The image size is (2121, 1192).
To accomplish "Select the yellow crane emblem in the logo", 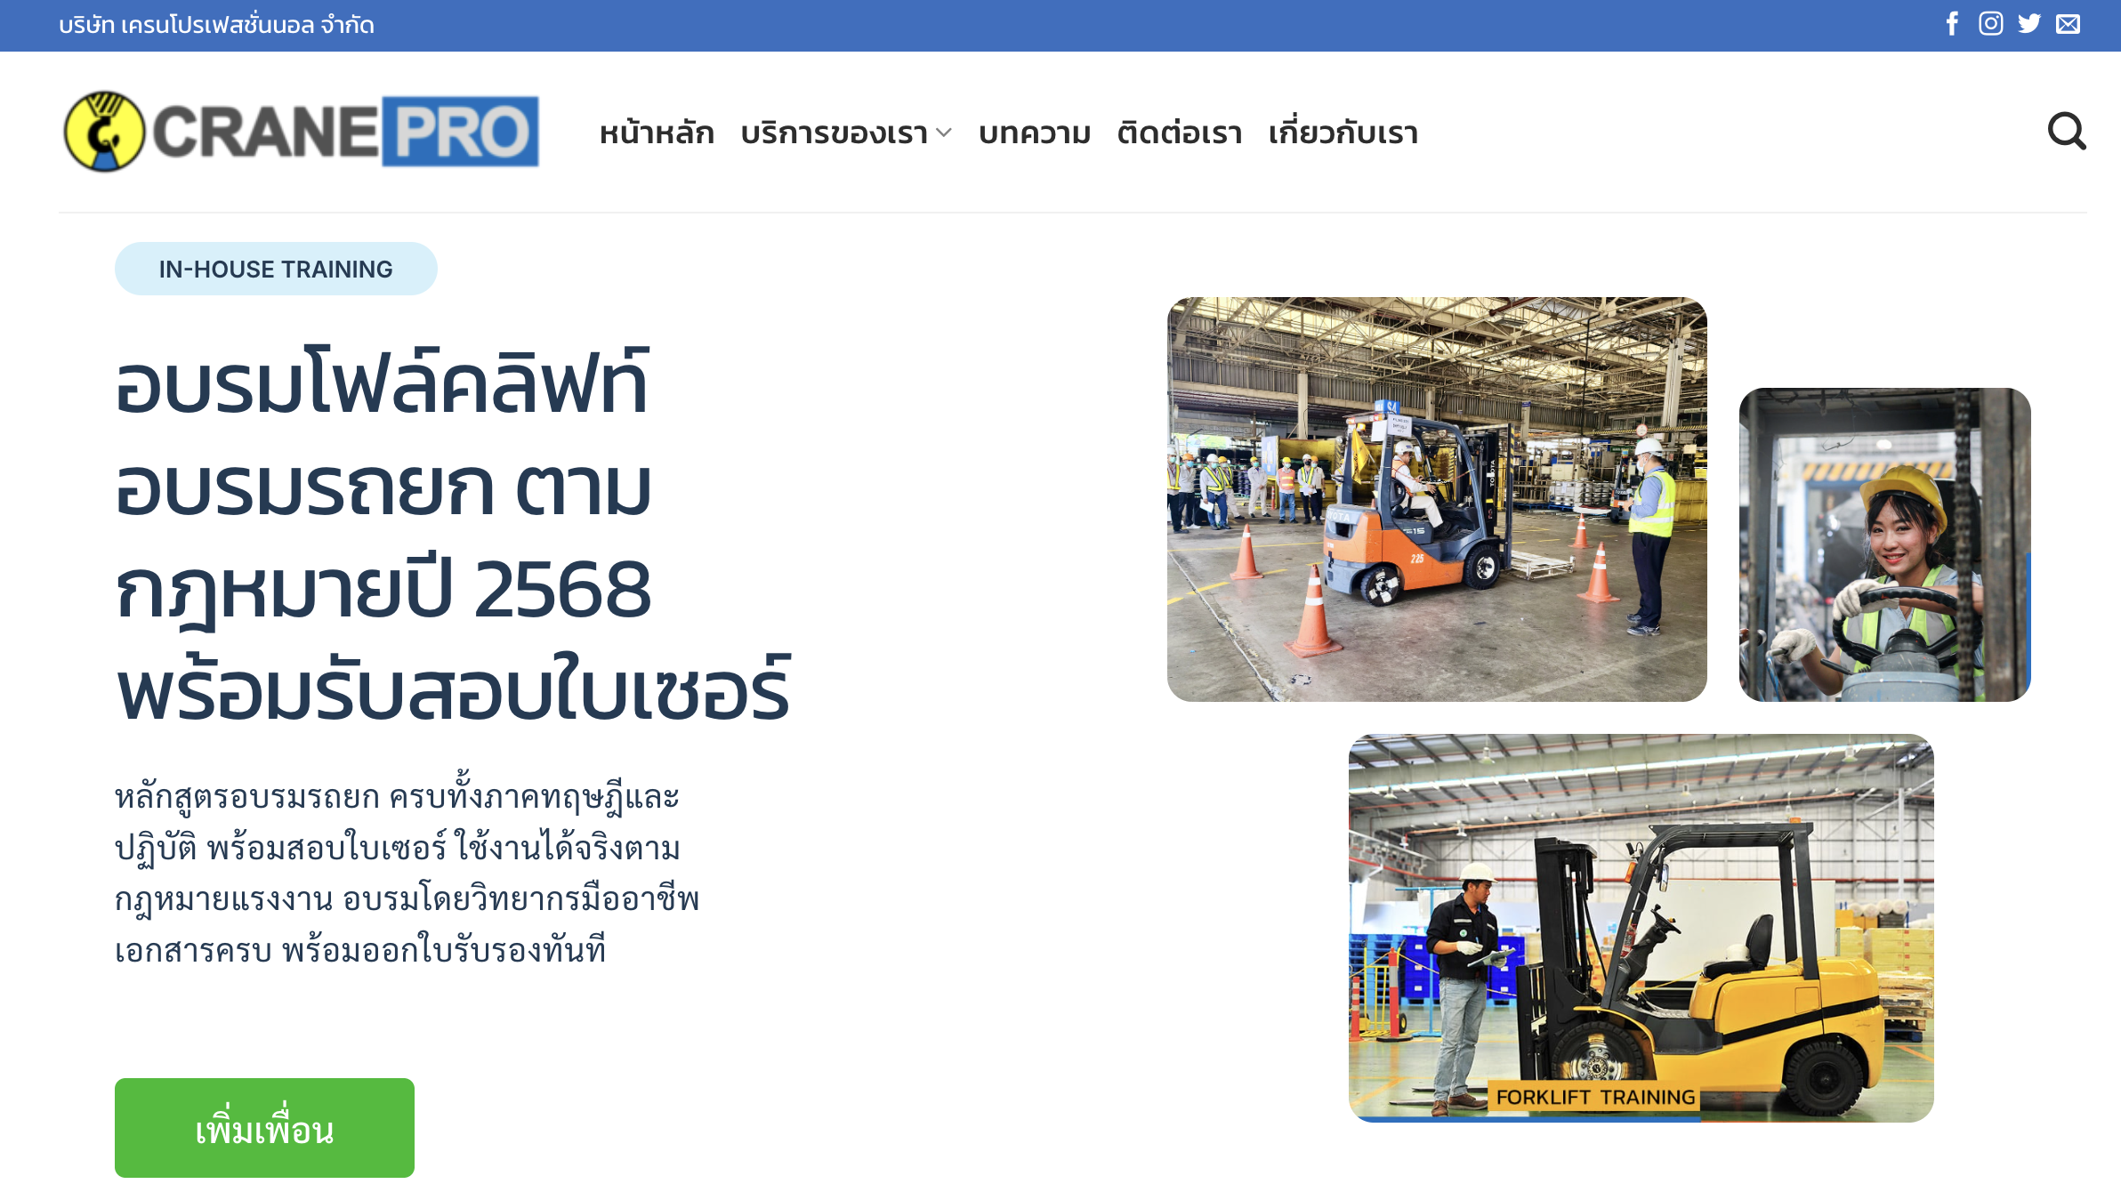I will (x=104, y=131).
